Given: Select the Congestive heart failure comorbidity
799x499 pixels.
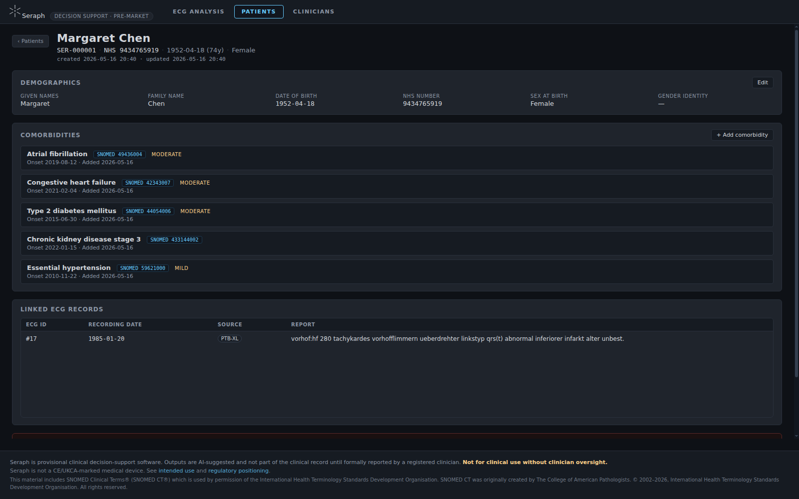Looking at the screenshot, I should [x=397, y=186].
